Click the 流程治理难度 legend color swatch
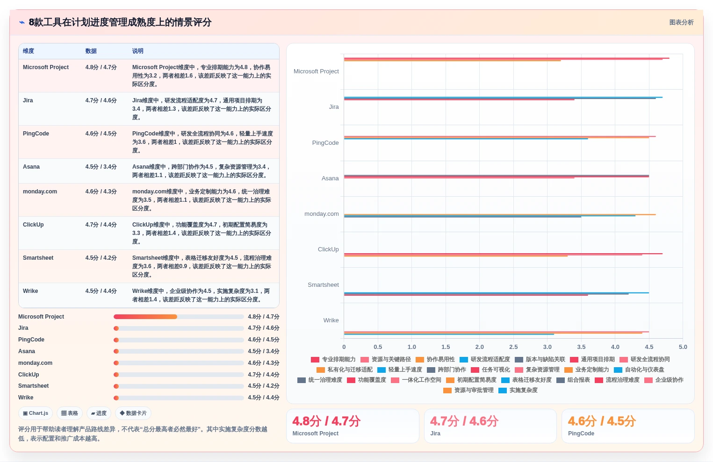This screenshot has width=713, height=462. point(598,380)
